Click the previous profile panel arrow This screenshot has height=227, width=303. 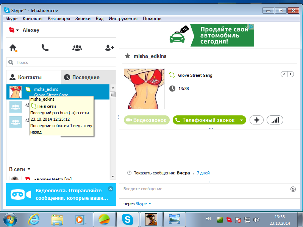tap(284, 74)
